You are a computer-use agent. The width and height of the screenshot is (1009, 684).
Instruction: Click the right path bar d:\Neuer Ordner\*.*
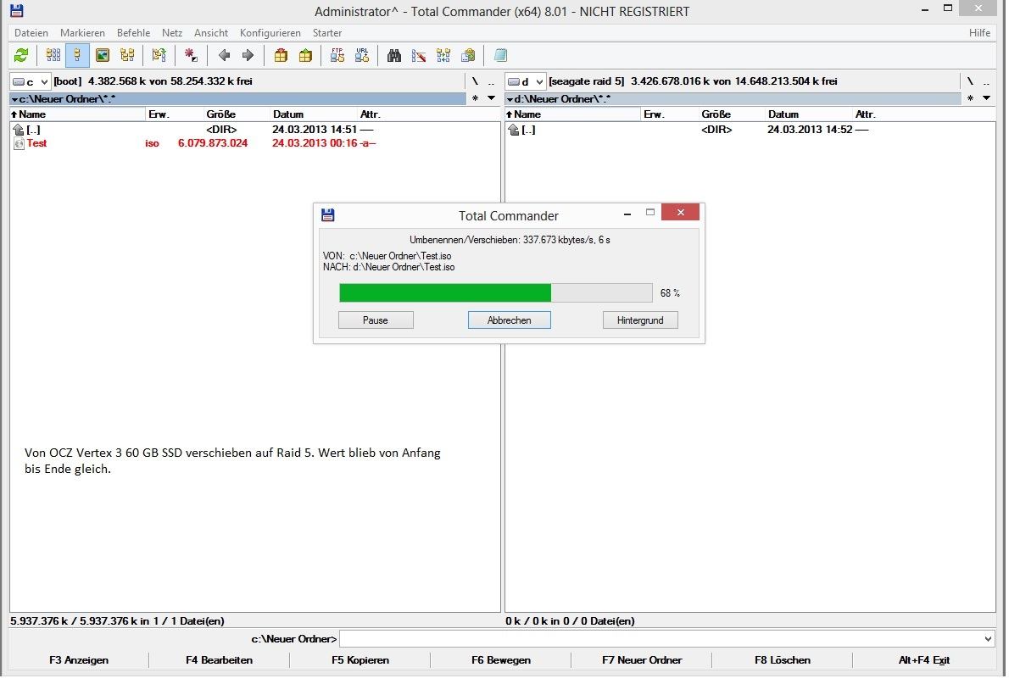pos(733,99)
